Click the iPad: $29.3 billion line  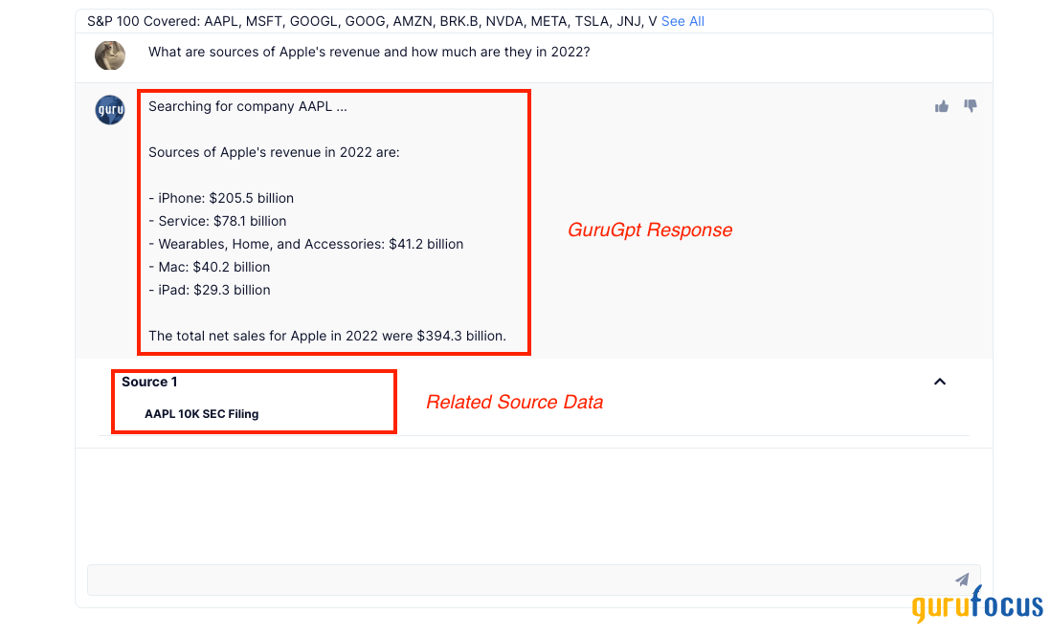coord(209,290)
